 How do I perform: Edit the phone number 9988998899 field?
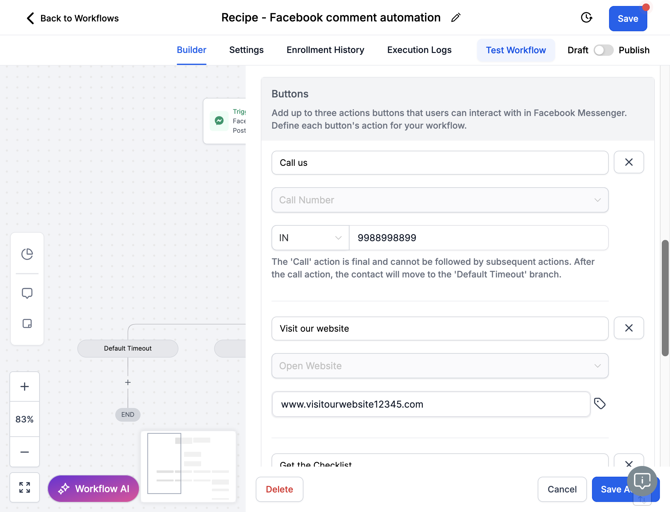tap(479, 238)
